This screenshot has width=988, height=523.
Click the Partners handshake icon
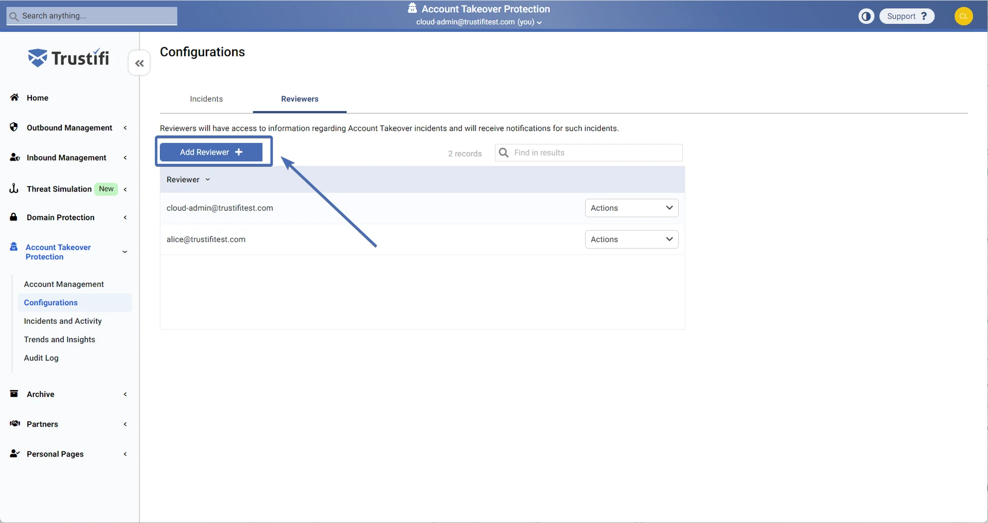pos(14,424)
